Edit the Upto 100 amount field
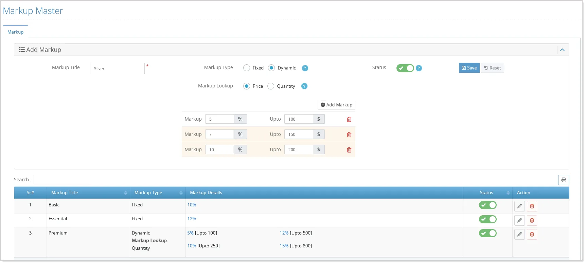 pos(299,119)
